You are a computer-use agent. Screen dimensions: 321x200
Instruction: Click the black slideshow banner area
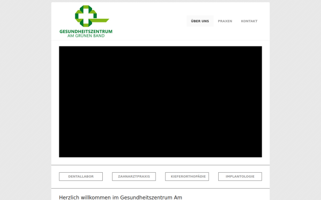(x=160, y=102)
